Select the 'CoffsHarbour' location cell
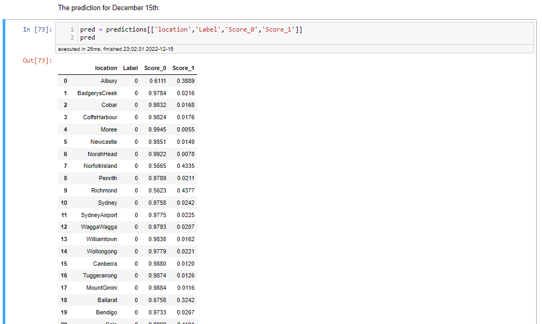The height and width of the screenshot is (324, 542). pos(100,117)
